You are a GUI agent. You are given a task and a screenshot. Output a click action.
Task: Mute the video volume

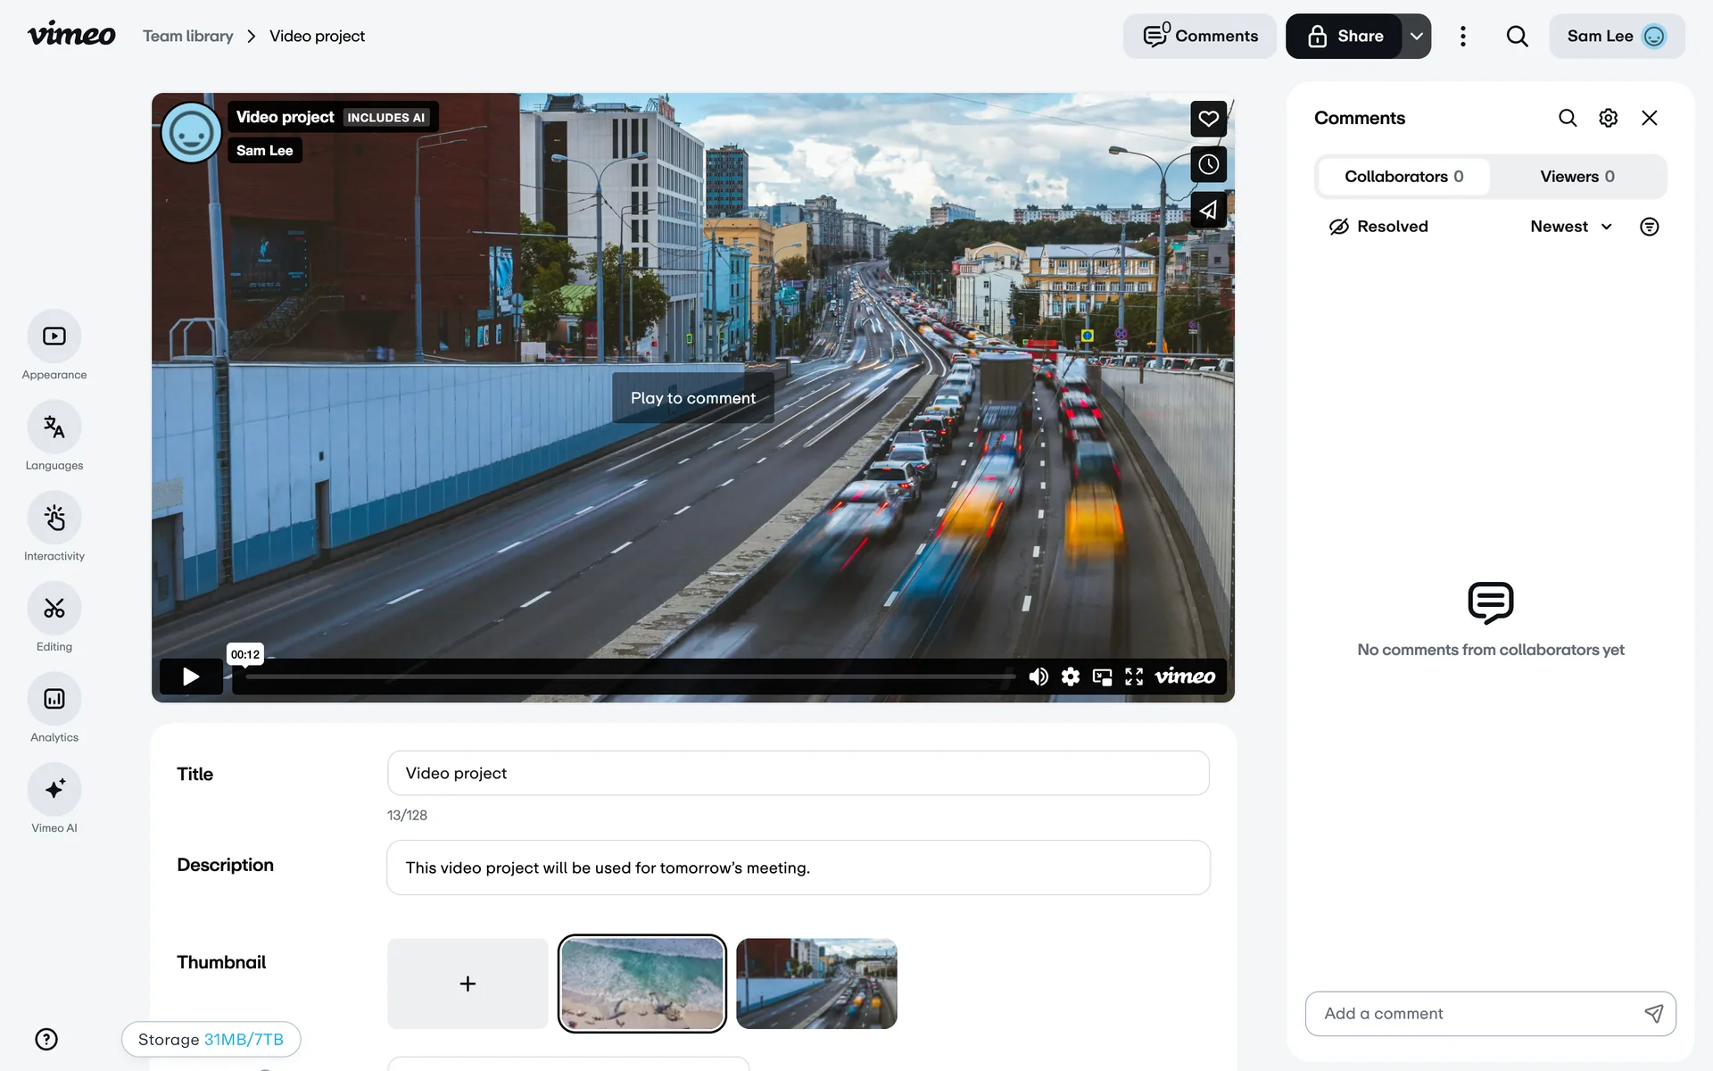[x=1038, y=677]
